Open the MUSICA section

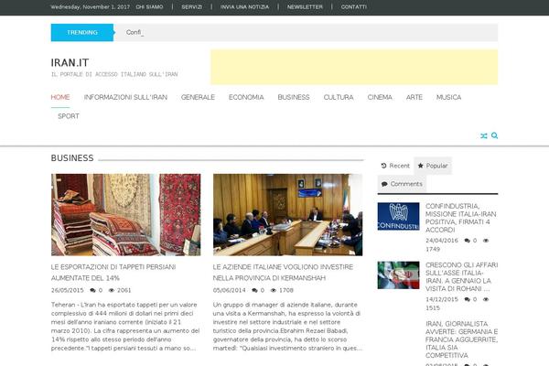(x=449, y=97)
